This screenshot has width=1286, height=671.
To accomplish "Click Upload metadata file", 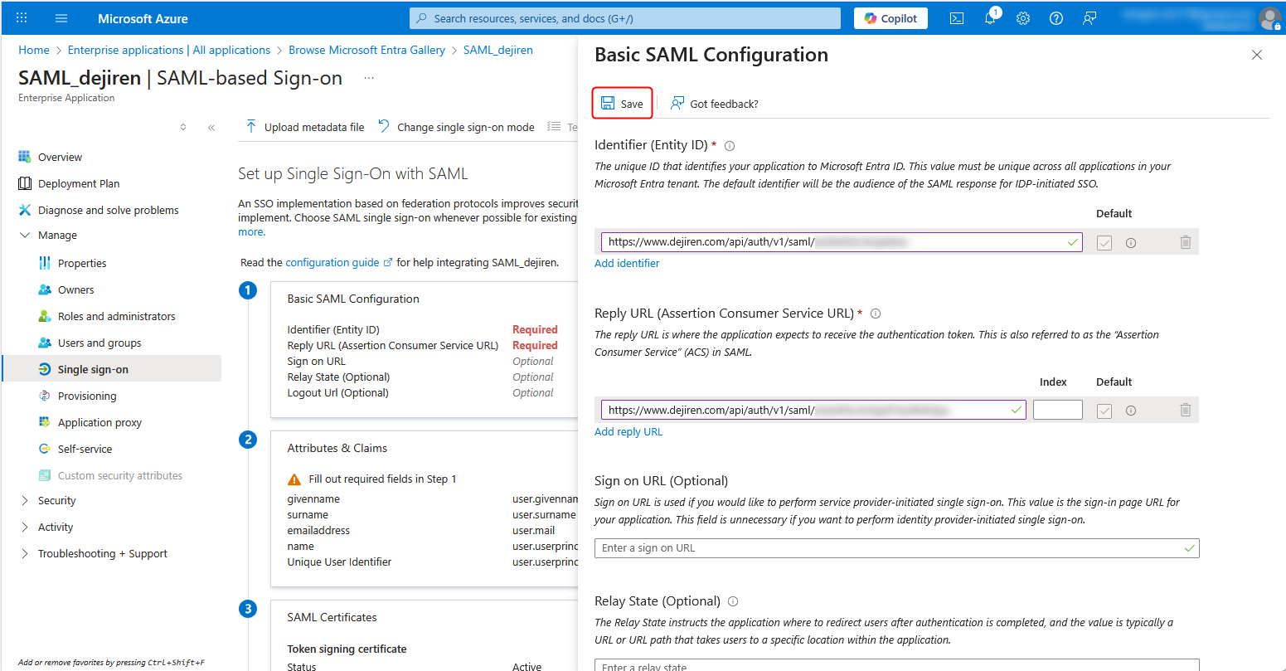I will (x=304, y=127).
